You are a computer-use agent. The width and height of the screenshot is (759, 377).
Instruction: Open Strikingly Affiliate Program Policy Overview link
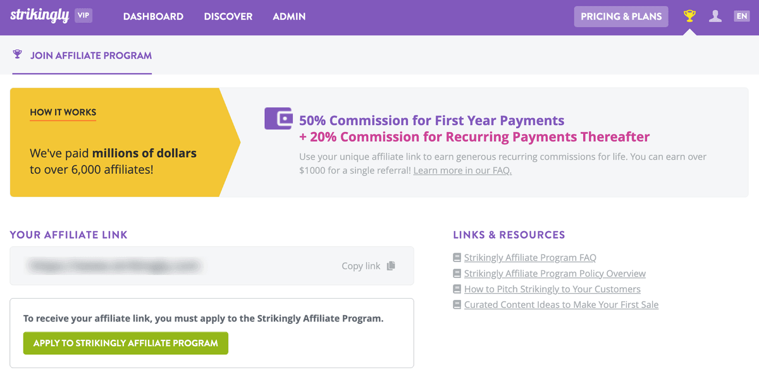click(555, 273)
